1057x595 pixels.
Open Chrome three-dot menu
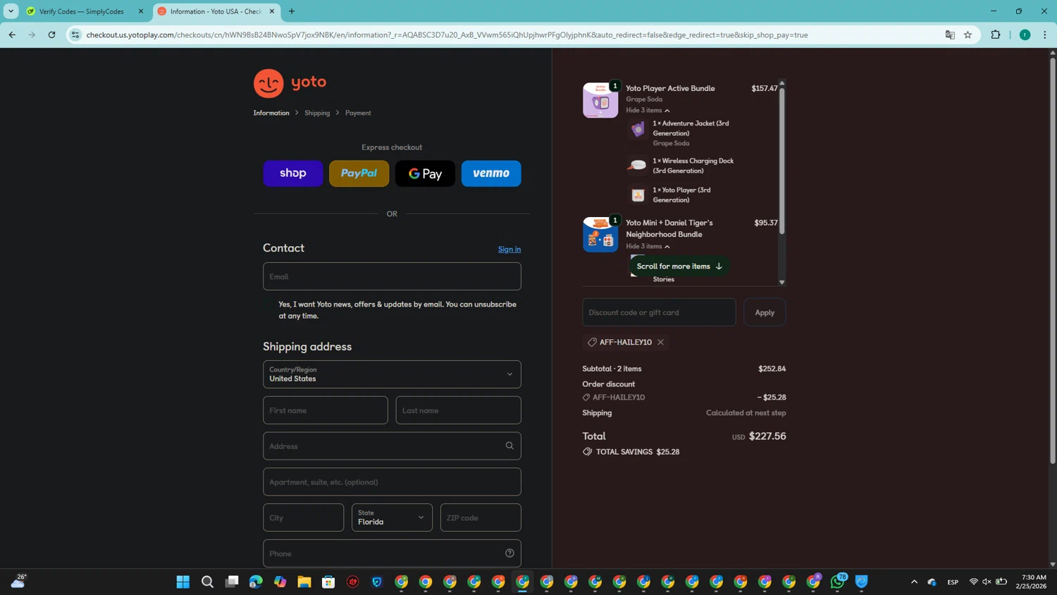coord(1045,35)
